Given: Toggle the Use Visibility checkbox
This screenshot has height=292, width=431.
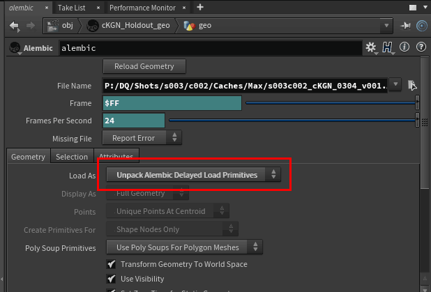Looking at the screenshot, I should pos(111,279).
